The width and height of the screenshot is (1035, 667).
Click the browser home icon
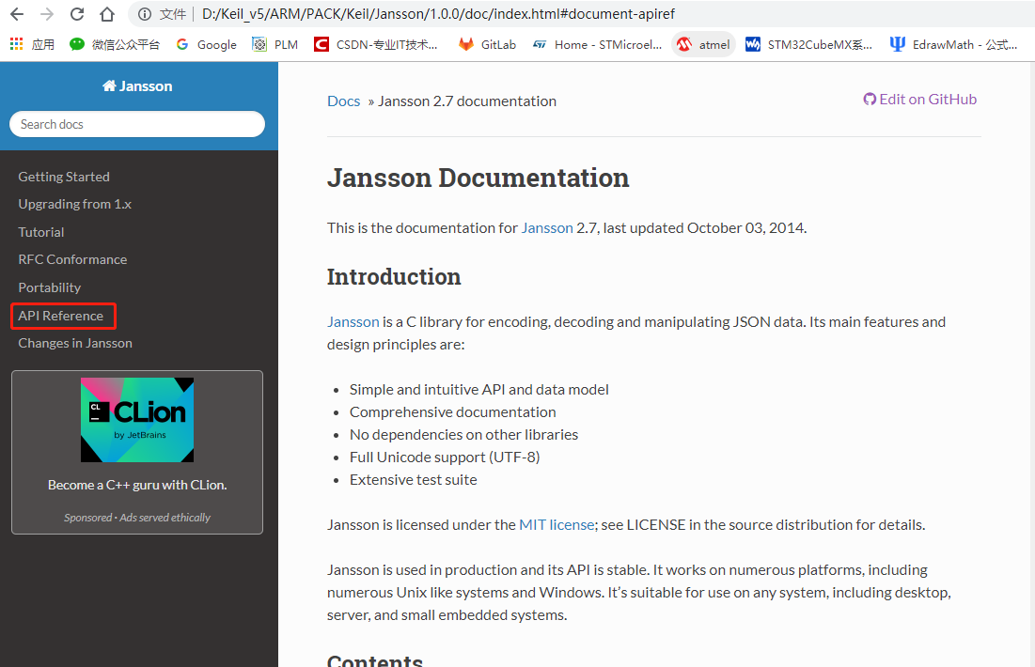coord(105,14)
